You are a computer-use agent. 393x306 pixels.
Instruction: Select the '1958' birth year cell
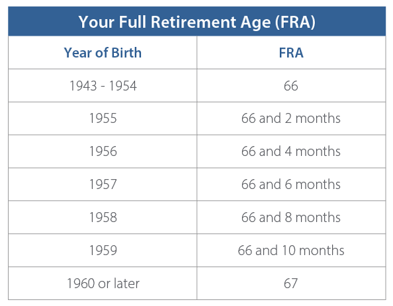(x=103, y=217)
